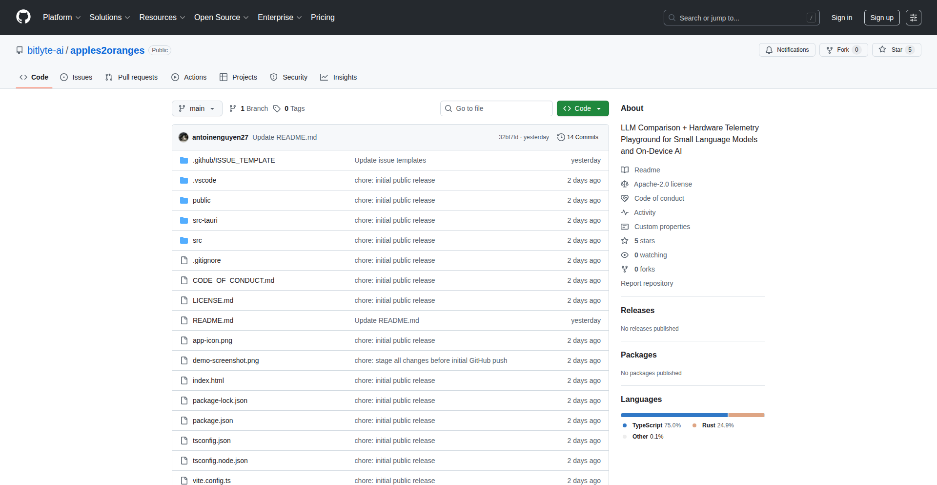Open the CODE_OF_CONDUCT.md file
937x485 pixels.
pos(233,280)
